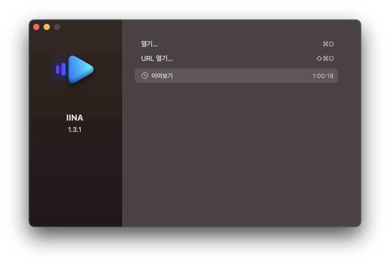Click the history clock icon beside 이어보기
The image size is (390, 265).
(145, 76)
